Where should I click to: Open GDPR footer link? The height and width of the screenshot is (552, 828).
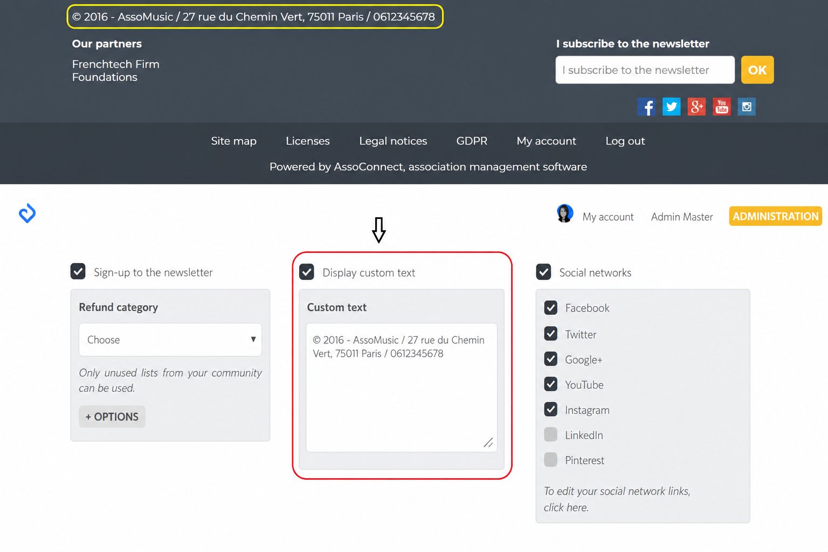tap(472, 141)
